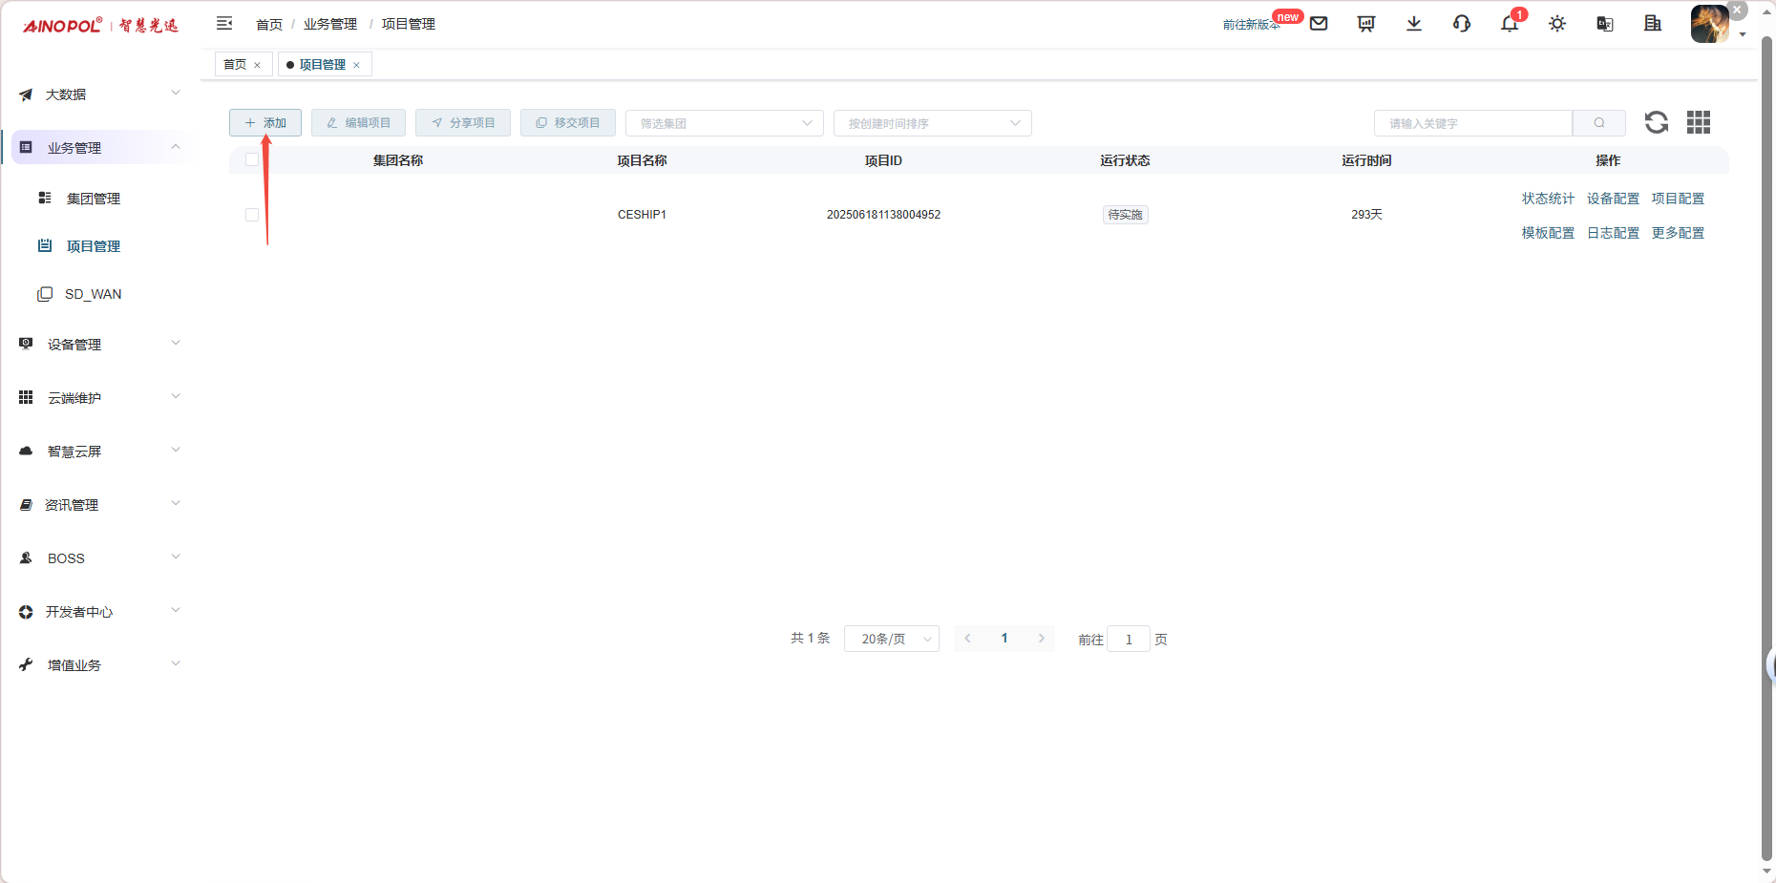Open the 20条/页 page size dropdown

coord(891,639)
